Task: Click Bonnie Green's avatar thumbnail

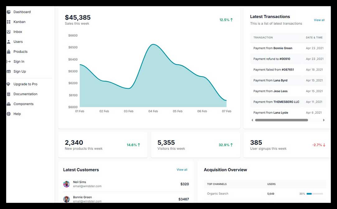Action: (66, 199)
